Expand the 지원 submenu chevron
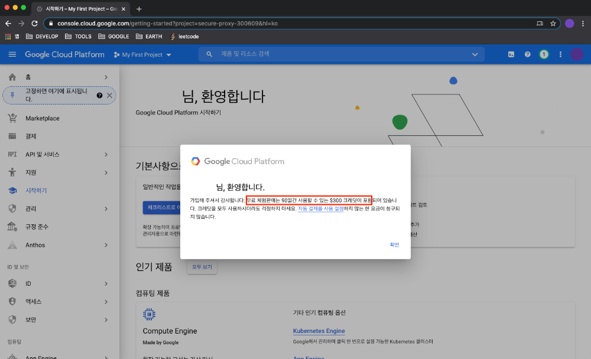The height and width of the screenshot is (359, 591). (x=106, y=172)
